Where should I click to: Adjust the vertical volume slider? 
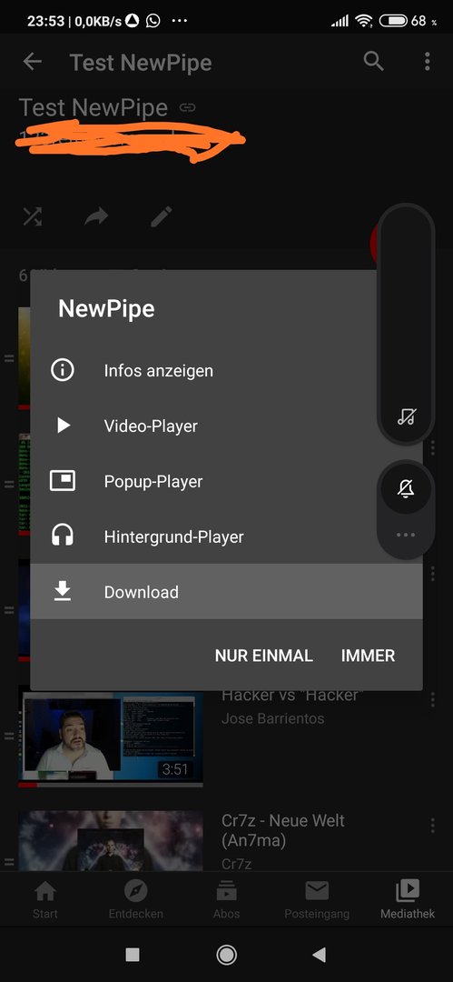click(x=406, y=323)
